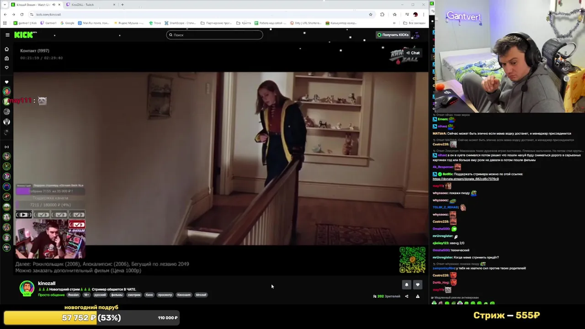Bookmark this page with the star icon

370,15
